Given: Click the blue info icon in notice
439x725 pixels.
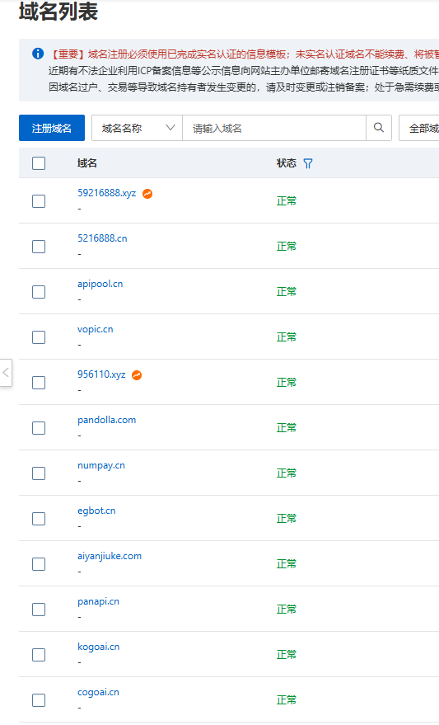Looking at the screenshot, I should click(38, 54).
